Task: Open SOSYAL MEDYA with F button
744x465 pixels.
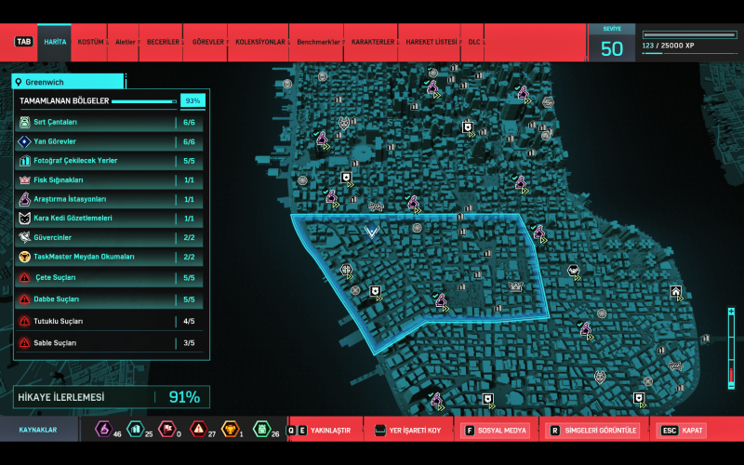Action: coord(496,431)
